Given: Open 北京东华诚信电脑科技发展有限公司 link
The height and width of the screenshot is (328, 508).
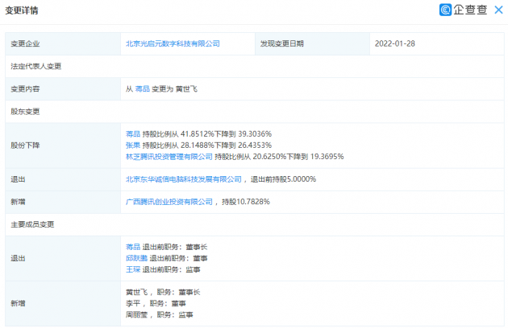Looking at the screenshot, I should point(184,179).
